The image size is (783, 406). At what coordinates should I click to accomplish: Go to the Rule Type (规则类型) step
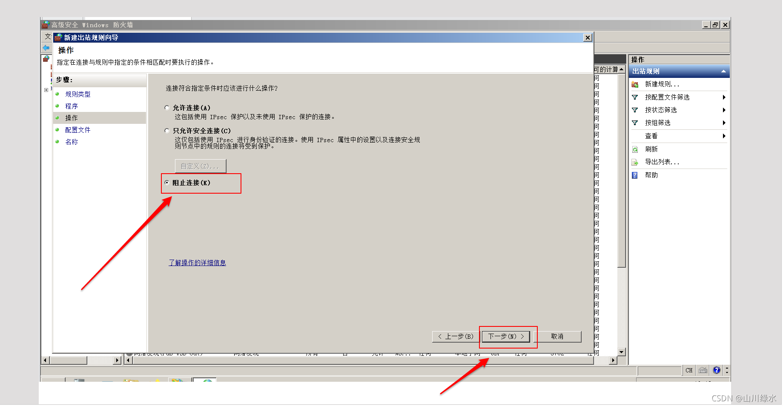[x=77, y=94]
